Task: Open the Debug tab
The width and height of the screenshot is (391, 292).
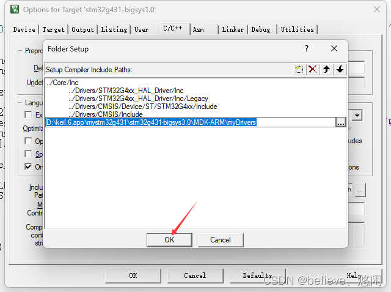Action: click(x=261, y=29)
